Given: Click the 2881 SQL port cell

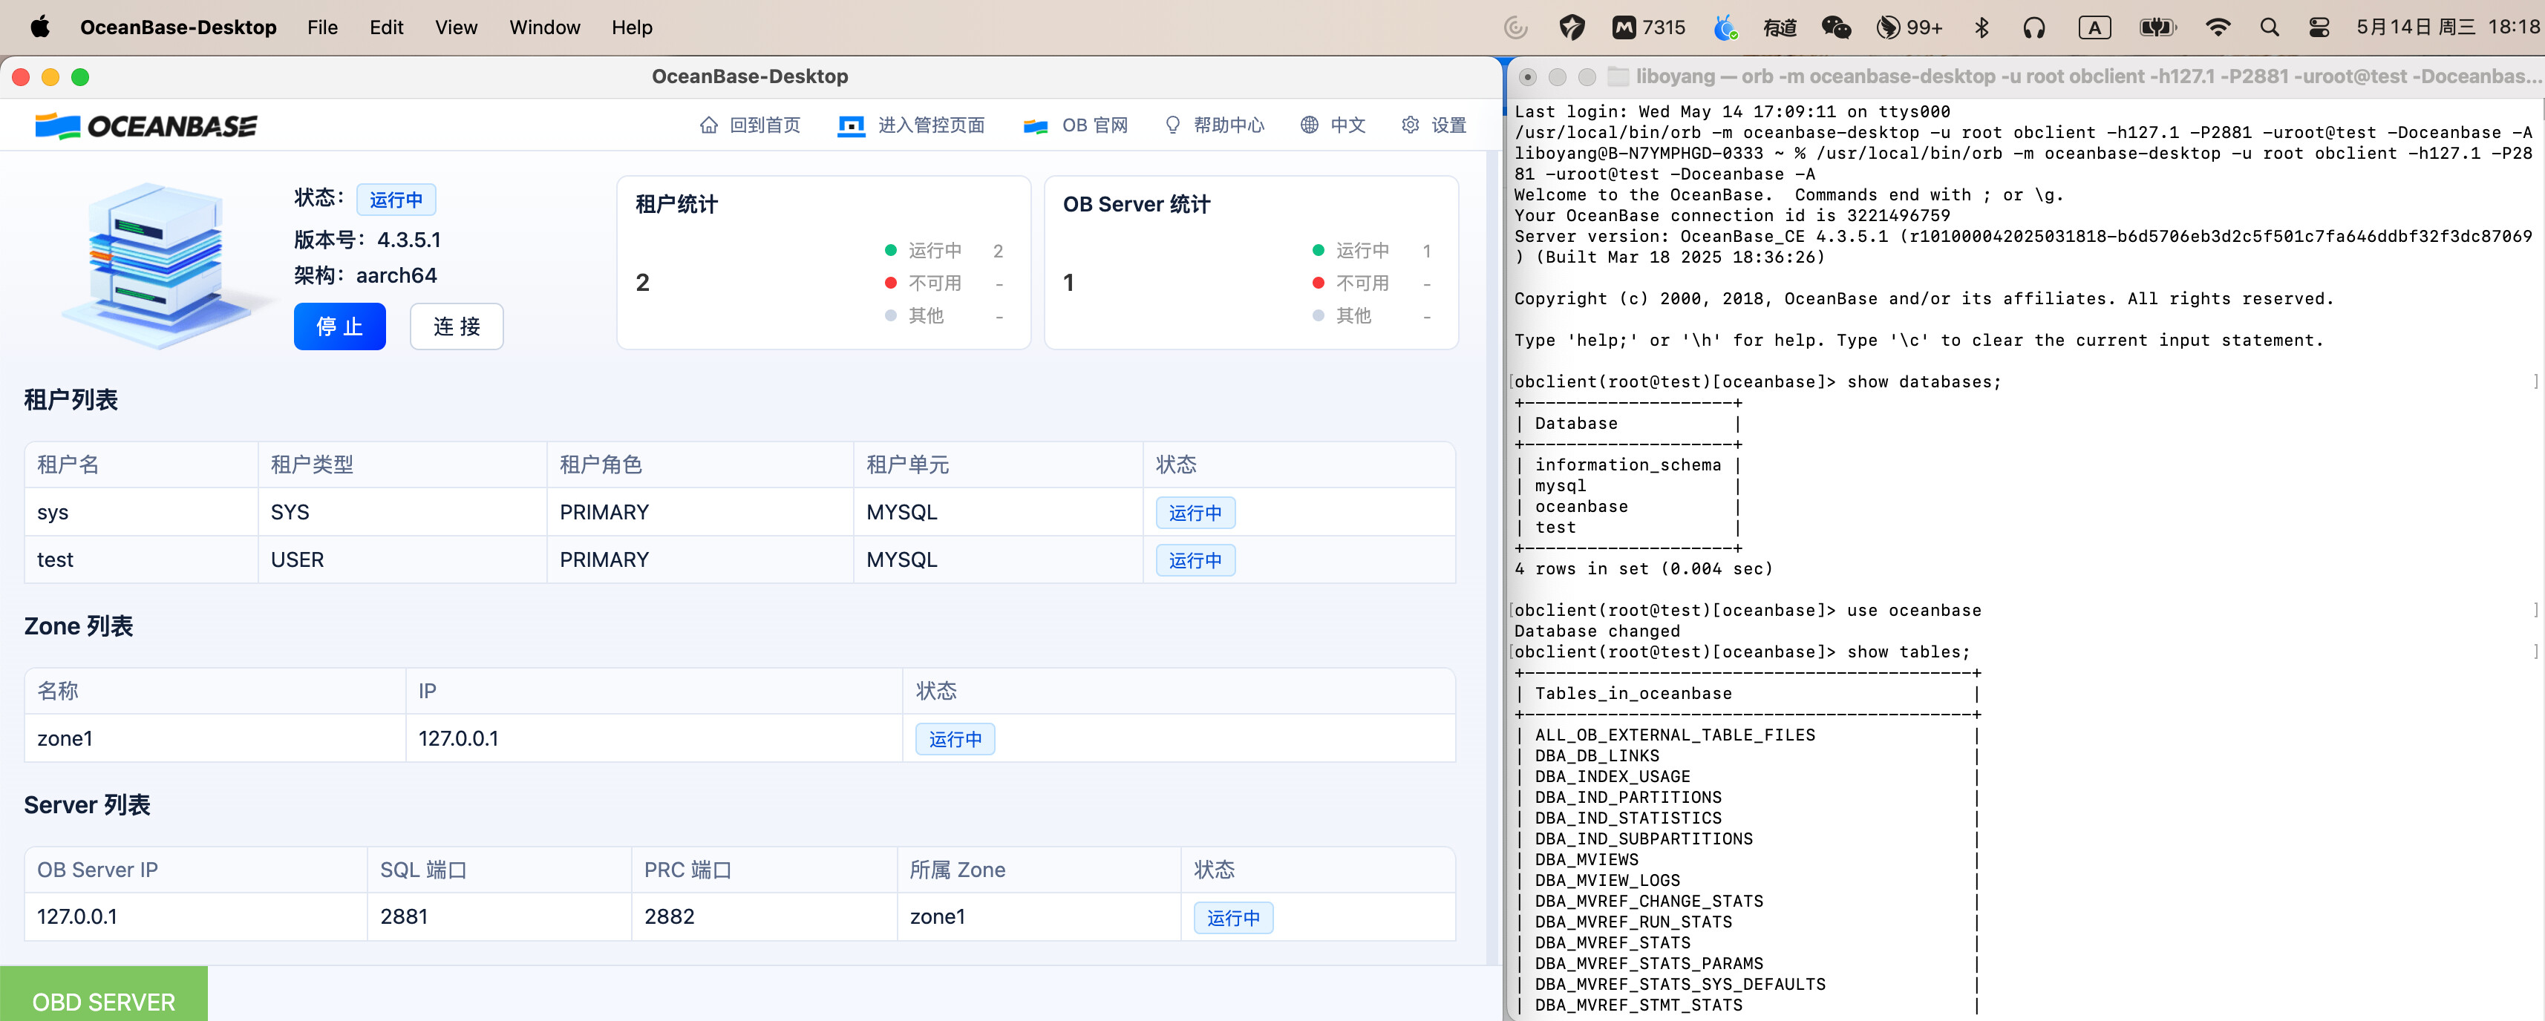Looking at the screenshot, I should pyautogui.click(x=499, y=916).
